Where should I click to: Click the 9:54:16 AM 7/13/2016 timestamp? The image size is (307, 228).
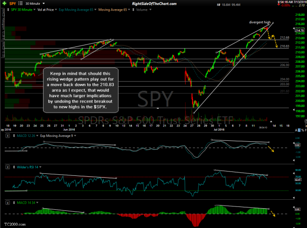click(292, 2)
